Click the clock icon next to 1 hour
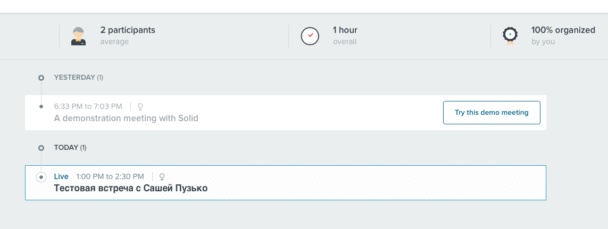The width and height of the screenshot is (608, 229). point(310,37)
